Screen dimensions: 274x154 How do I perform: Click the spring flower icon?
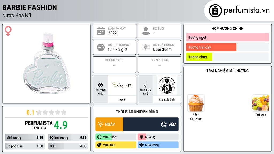(99, 137)
